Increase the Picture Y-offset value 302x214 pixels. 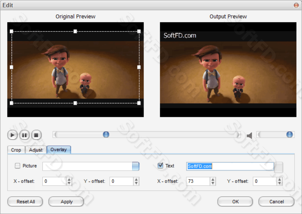[136, 179]
